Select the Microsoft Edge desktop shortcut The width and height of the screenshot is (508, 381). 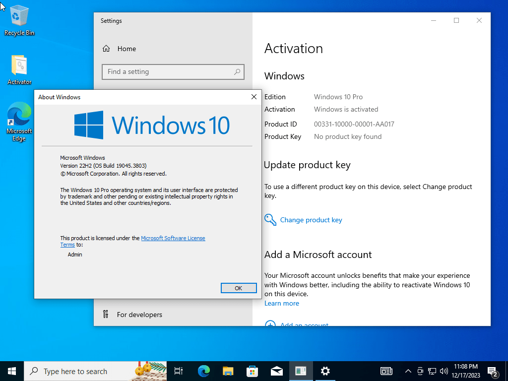tap(19, 122)
